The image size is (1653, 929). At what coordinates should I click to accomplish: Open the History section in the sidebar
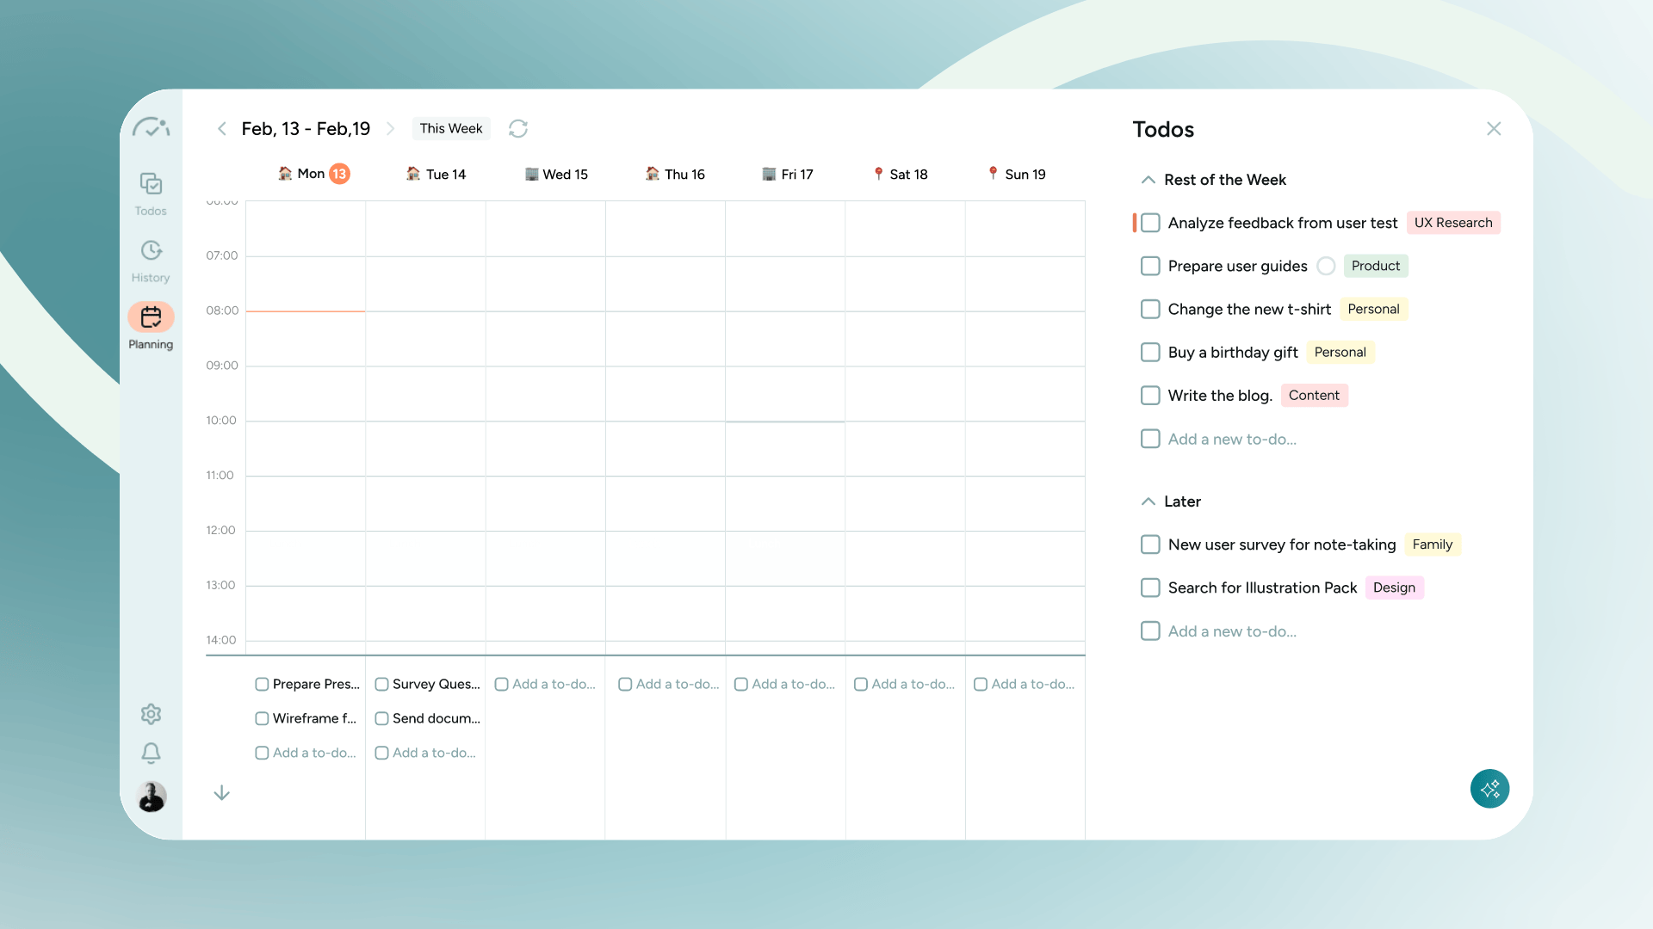[x=151, y=258]
